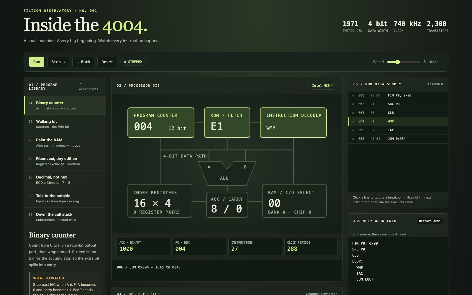Toggle breakpoint dot on line 006

(353, 139)
